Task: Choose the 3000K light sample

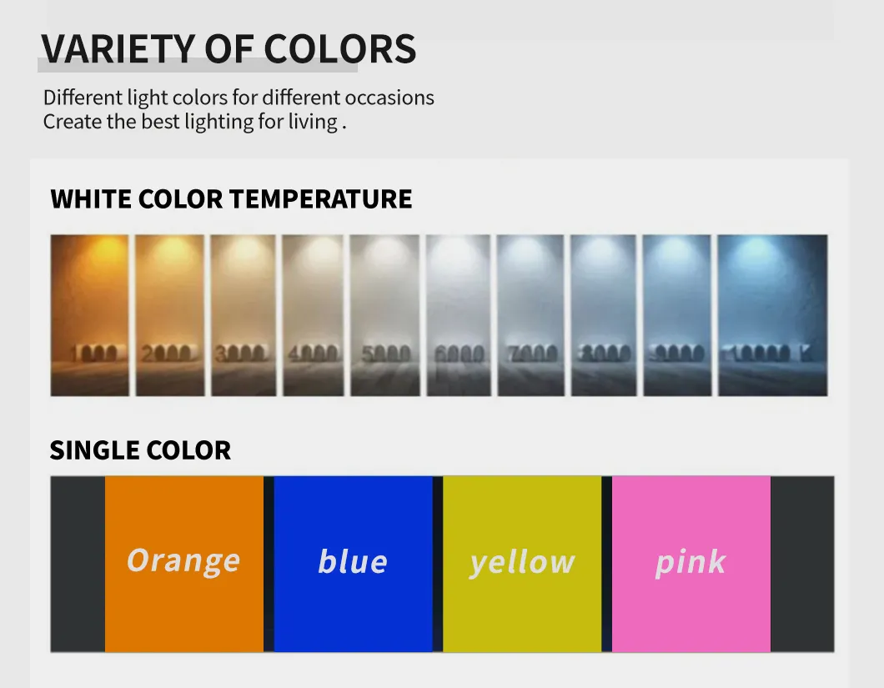Action: tap(243, 314)
